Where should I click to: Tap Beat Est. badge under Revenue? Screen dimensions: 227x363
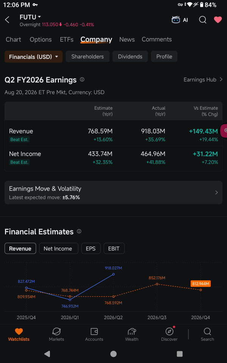[x=19, y=140]
